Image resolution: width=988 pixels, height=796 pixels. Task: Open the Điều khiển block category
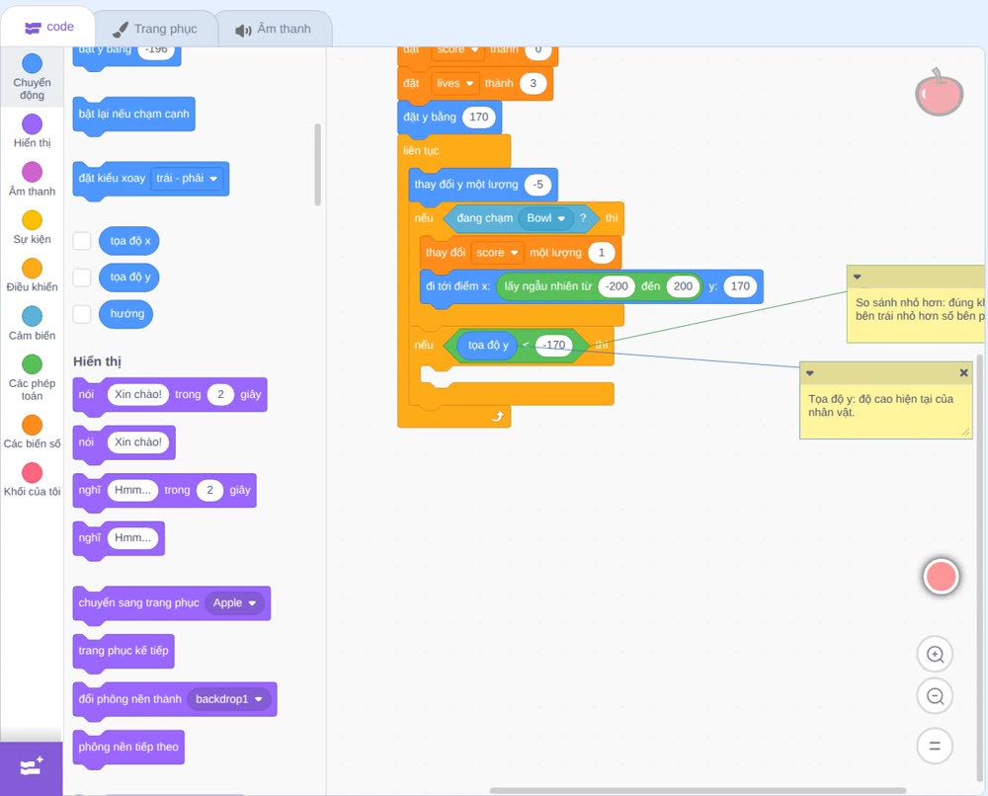33,276
